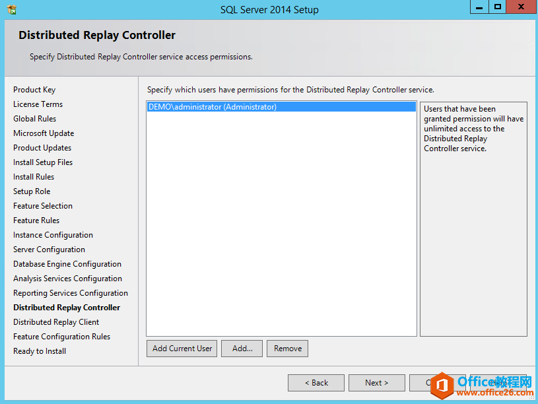
Task: Close the SQL Server 2014 Setup window
Action: tap(521, 7)
